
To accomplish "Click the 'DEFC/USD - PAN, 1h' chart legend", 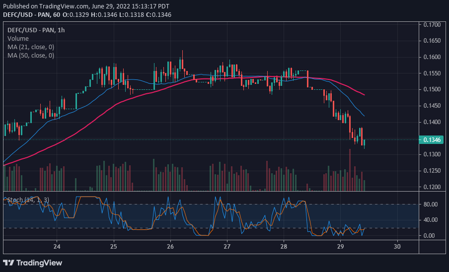I will [x=36, y=30].
